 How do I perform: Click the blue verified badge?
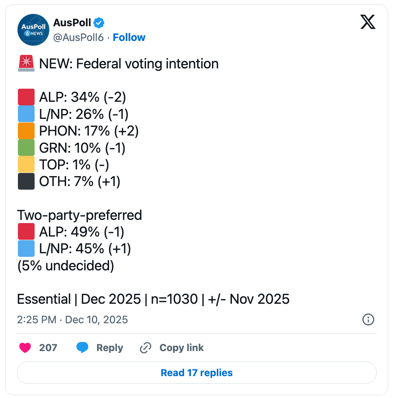click(x=99, y=23)
